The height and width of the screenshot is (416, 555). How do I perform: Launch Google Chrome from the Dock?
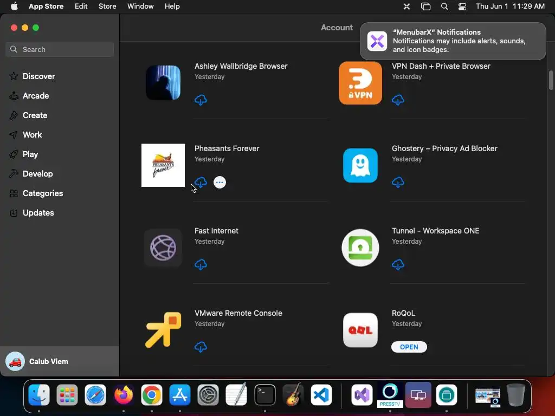click(152, 395)
